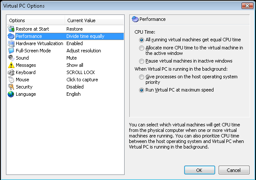This screenshot has width=256, height=180.
Task: Click the 'Enabled' value for Hardware Virtualization
Action: (x=74, y=43)
